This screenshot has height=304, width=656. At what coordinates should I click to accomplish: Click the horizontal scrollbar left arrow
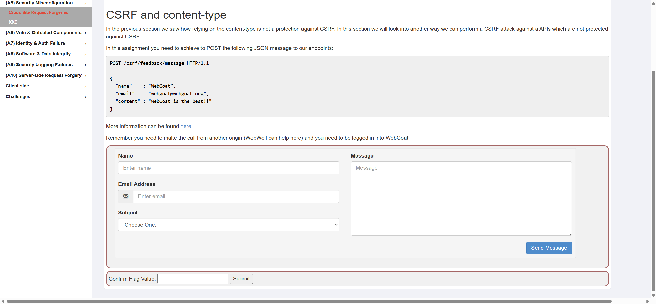3,301
